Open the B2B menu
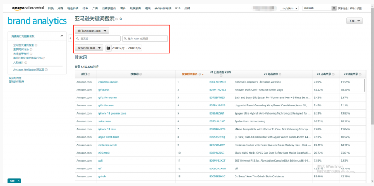The width and height of the screenshot is (374, 186). pos(178,8)
